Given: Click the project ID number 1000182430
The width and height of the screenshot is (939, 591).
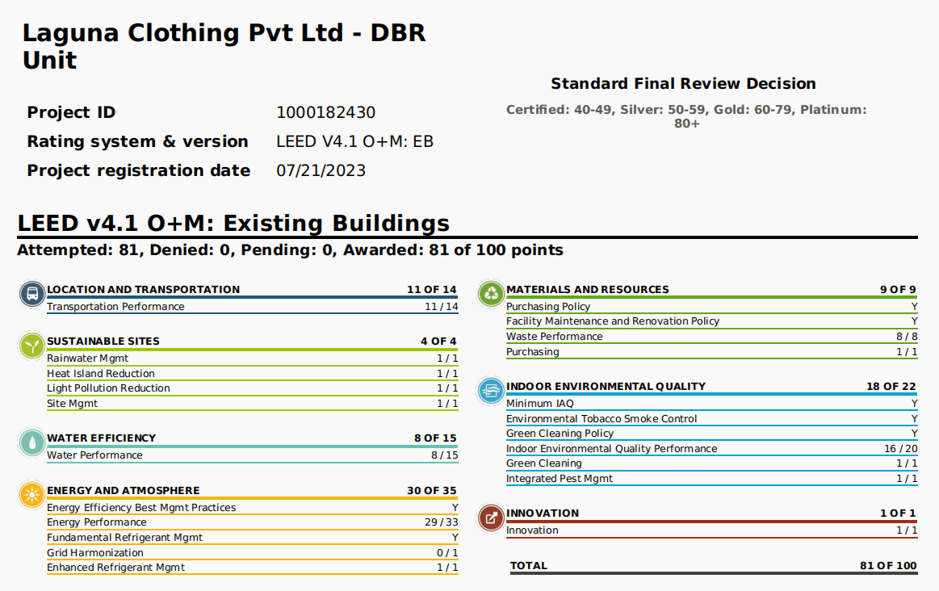Looking at the screenshot, I should click(325, 112).
